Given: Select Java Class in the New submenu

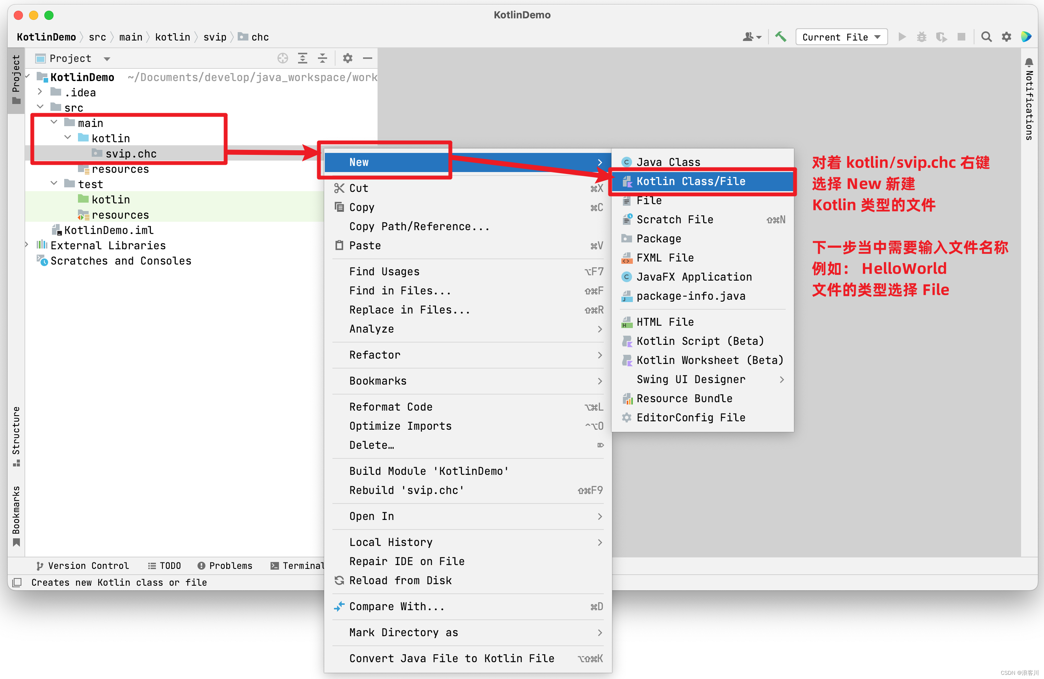Looking at the screenshot, I should tap(702, 162).
